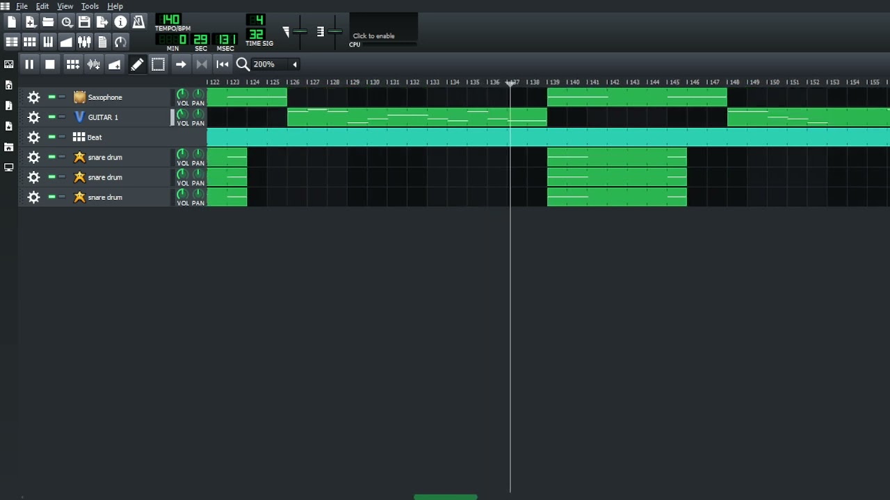Open the Instrument Plugins sidebar tab

tap(8, 64)
